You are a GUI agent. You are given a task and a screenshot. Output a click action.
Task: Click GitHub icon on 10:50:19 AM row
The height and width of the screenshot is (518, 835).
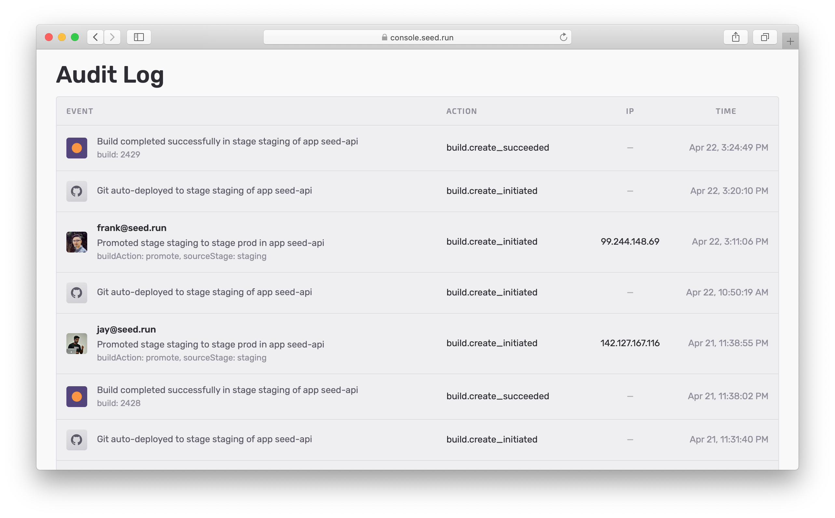(77, 293)
